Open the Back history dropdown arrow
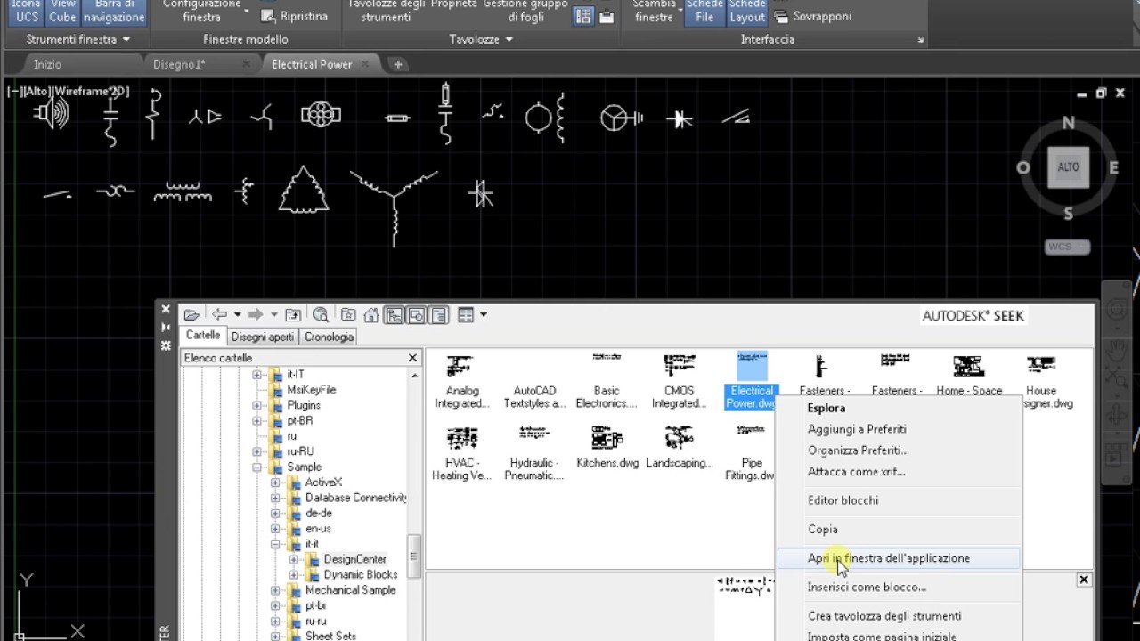Screen dimensions: 1140x641 237,315
